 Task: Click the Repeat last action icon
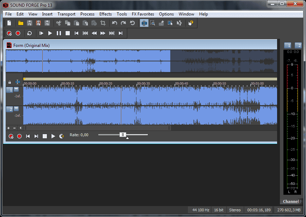point(132,23)
